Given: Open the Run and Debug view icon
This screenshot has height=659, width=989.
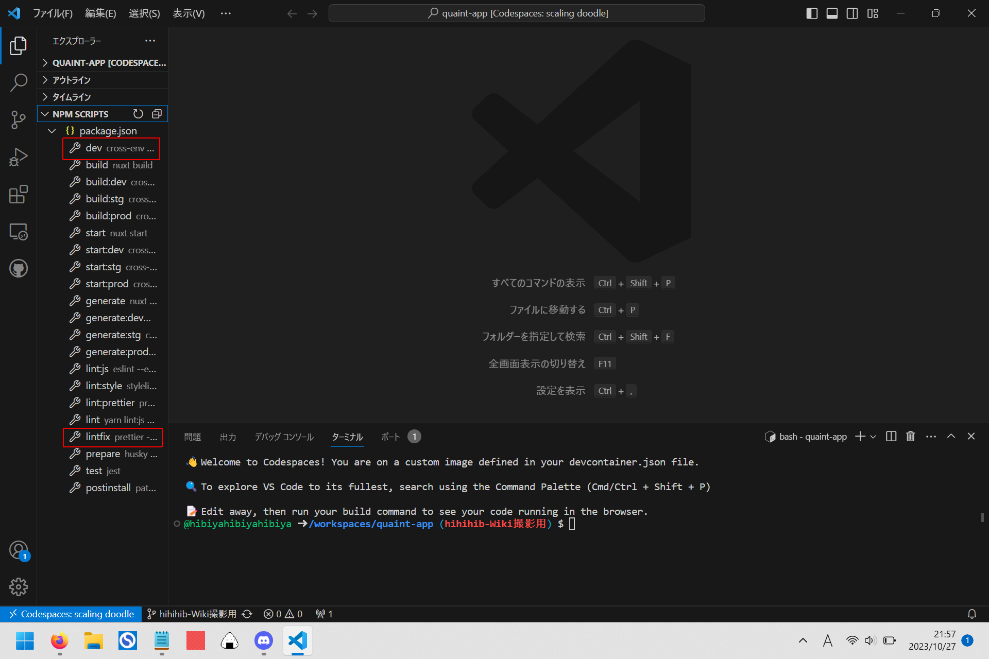Looking at the screenshot, I should 19,157.
